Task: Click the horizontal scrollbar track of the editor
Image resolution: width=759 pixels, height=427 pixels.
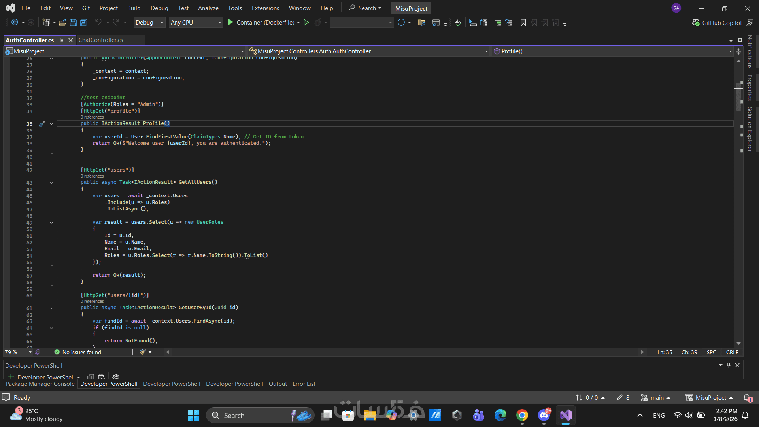Action: 405,352
